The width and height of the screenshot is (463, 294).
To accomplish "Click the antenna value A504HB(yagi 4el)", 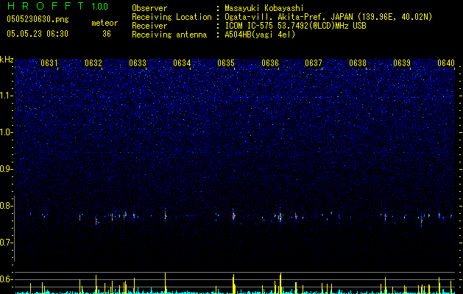I will (x=260, y=35).
